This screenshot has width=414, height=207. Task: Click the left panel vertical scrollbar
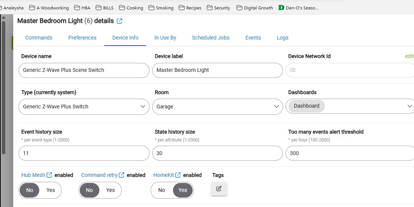[x=3, y=87]
